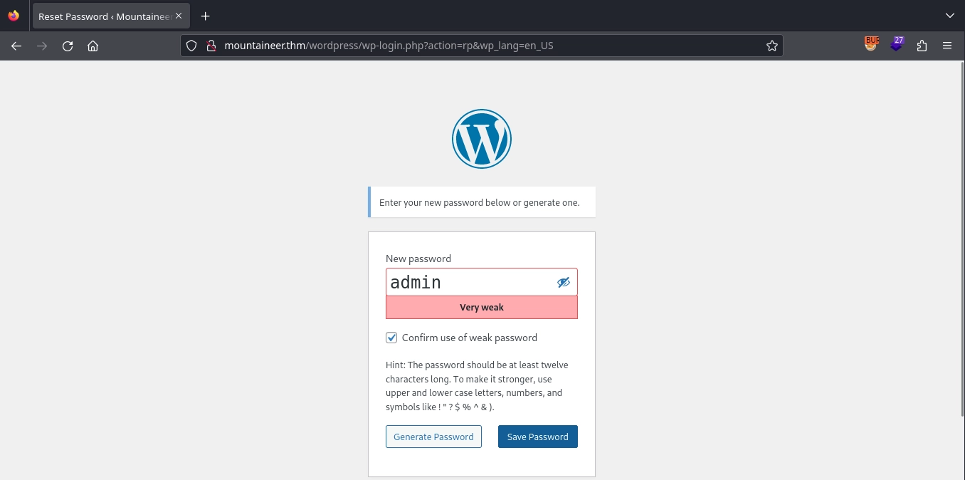Click the tracking protection shield icon
This screenshot has height=480, width=965.
click(x=191, y=46)
